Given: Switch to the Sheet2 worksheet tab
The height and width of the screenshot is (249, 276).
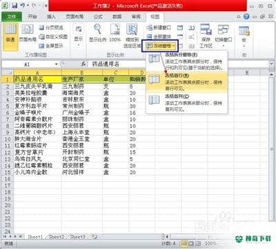Looking at the screenshot, I should point(57,237).
